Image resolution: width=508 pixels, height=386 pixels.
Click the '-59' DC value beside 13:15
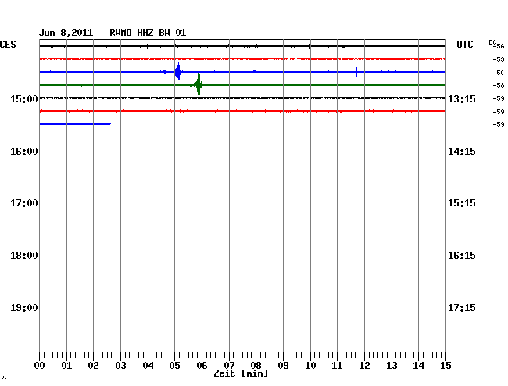click(x=499, y=98)
